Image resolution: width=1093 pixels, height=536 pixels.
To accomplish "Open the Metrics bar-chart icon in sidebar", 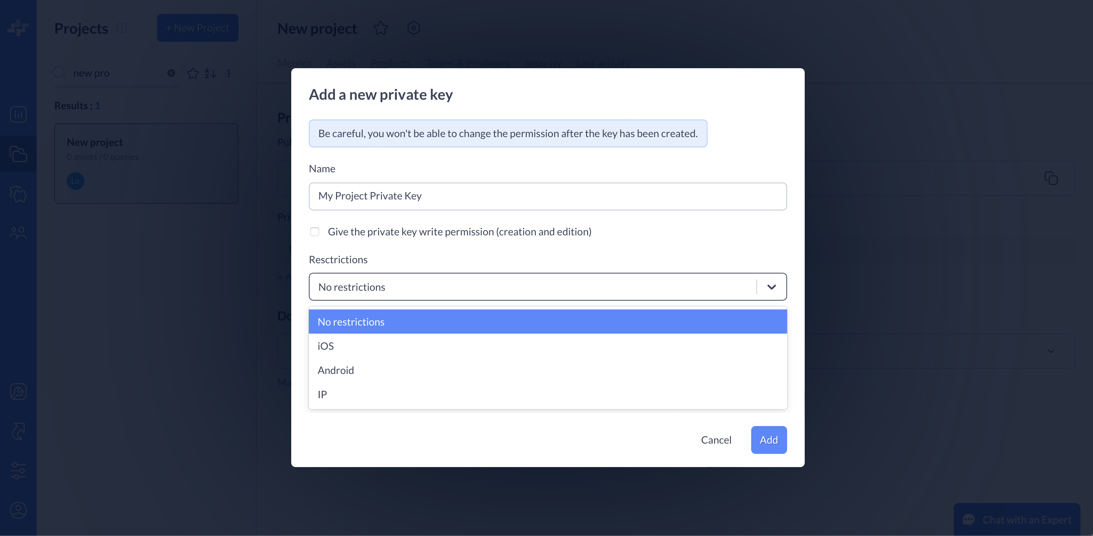I will tap(18, 114).
